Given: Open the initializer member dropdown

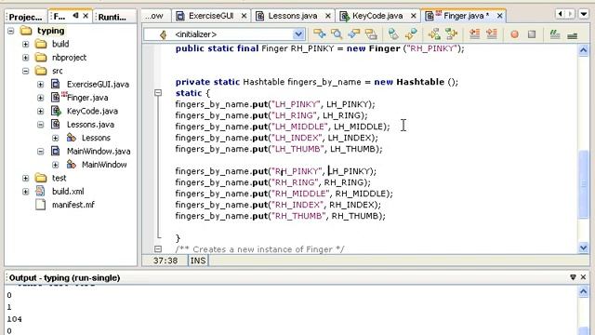Looking at the screenshot, I should pyautogui.click(x=298, y=34).
